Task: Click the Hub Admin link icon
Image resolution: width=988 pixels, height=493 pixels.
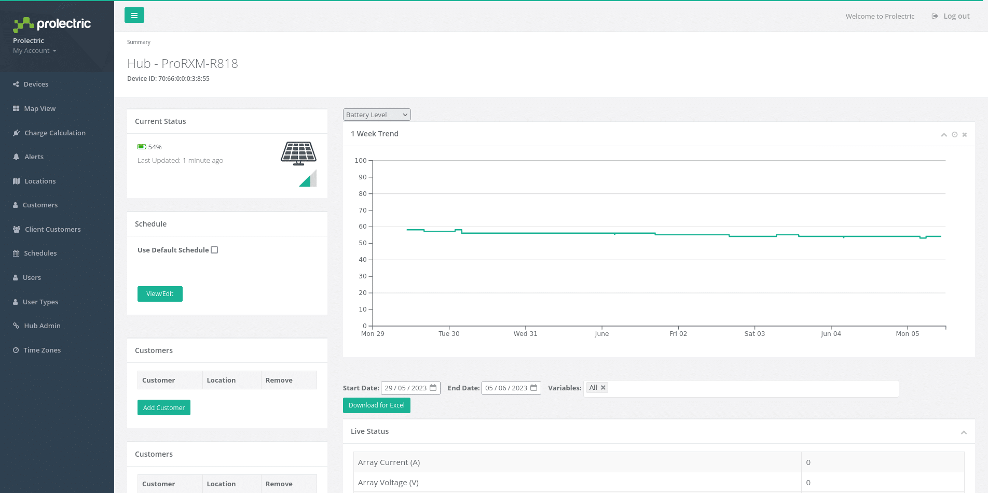Action: click(x=16, y=326)
